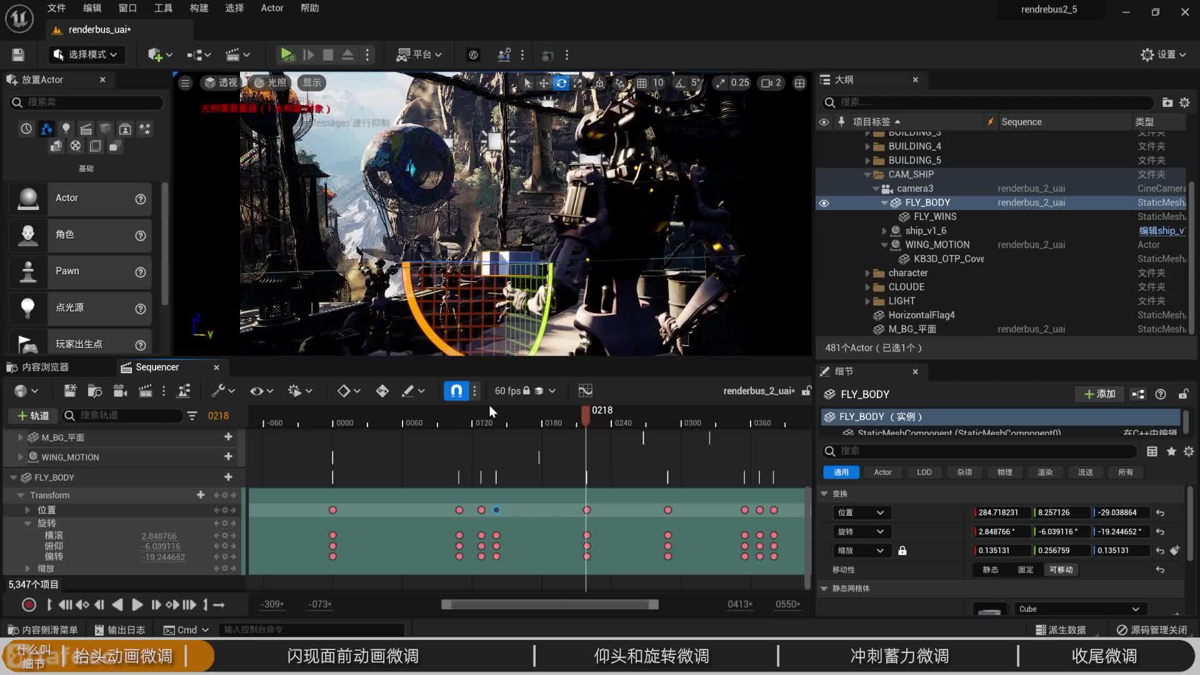
Task: Set mobility to 可移动
Action: 1061,570
